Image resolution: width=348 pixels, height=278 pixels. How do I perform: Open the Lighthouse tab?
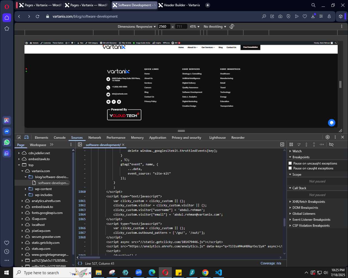coord(217,138)
